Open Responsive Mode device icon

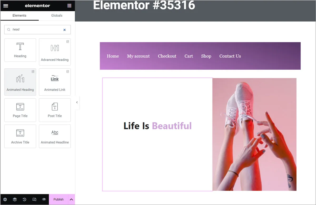click(34, 199)
